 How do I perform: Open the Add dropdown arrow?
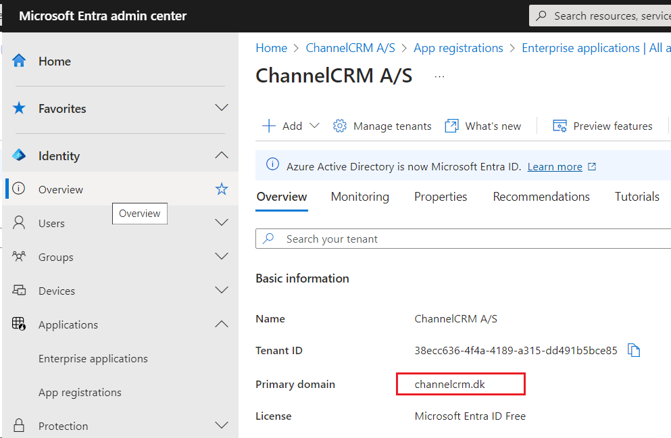click(x=314, y=126)
